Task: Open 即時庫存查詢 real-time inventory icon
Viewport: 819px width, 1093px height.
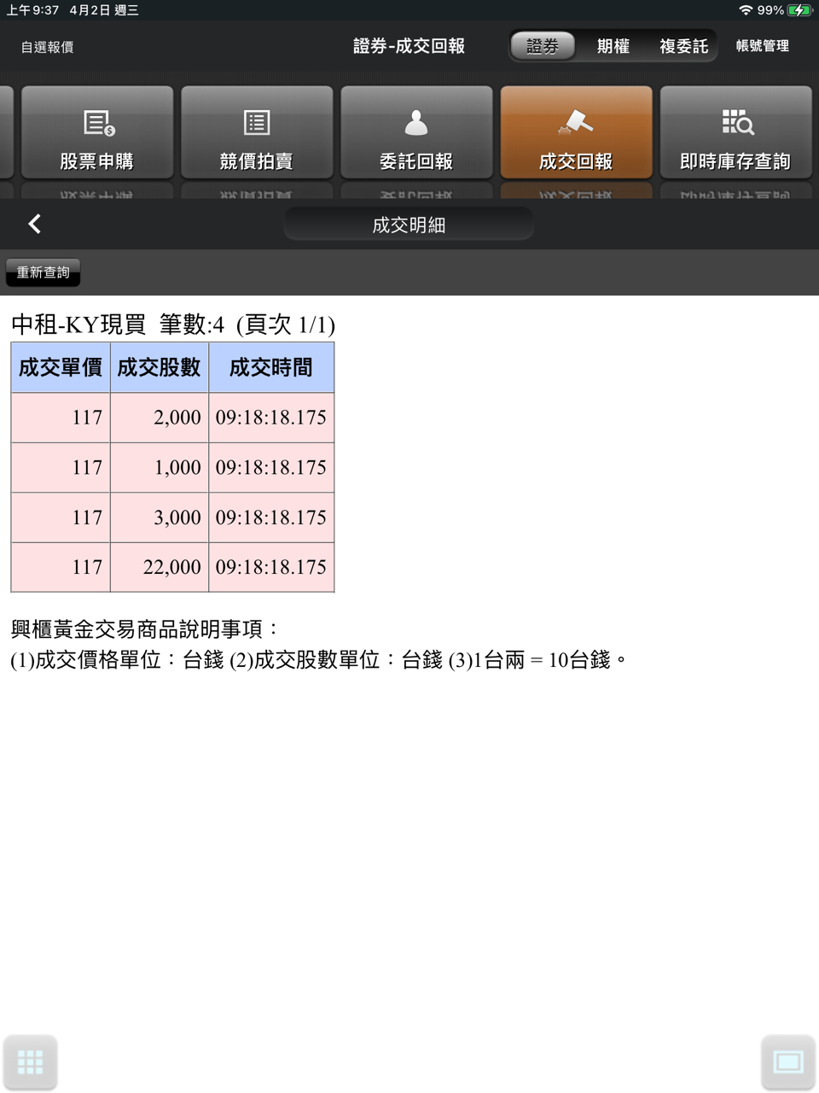Action: tap(735, 132)
